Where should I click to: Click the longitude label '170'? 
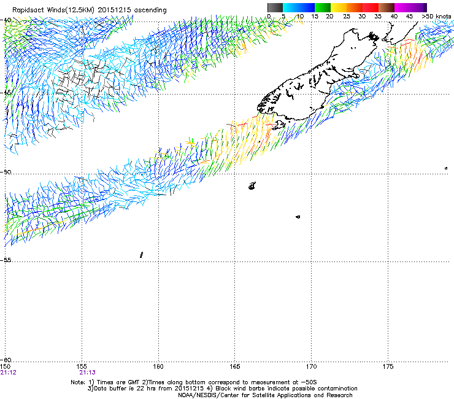click(x=311, y=366)
